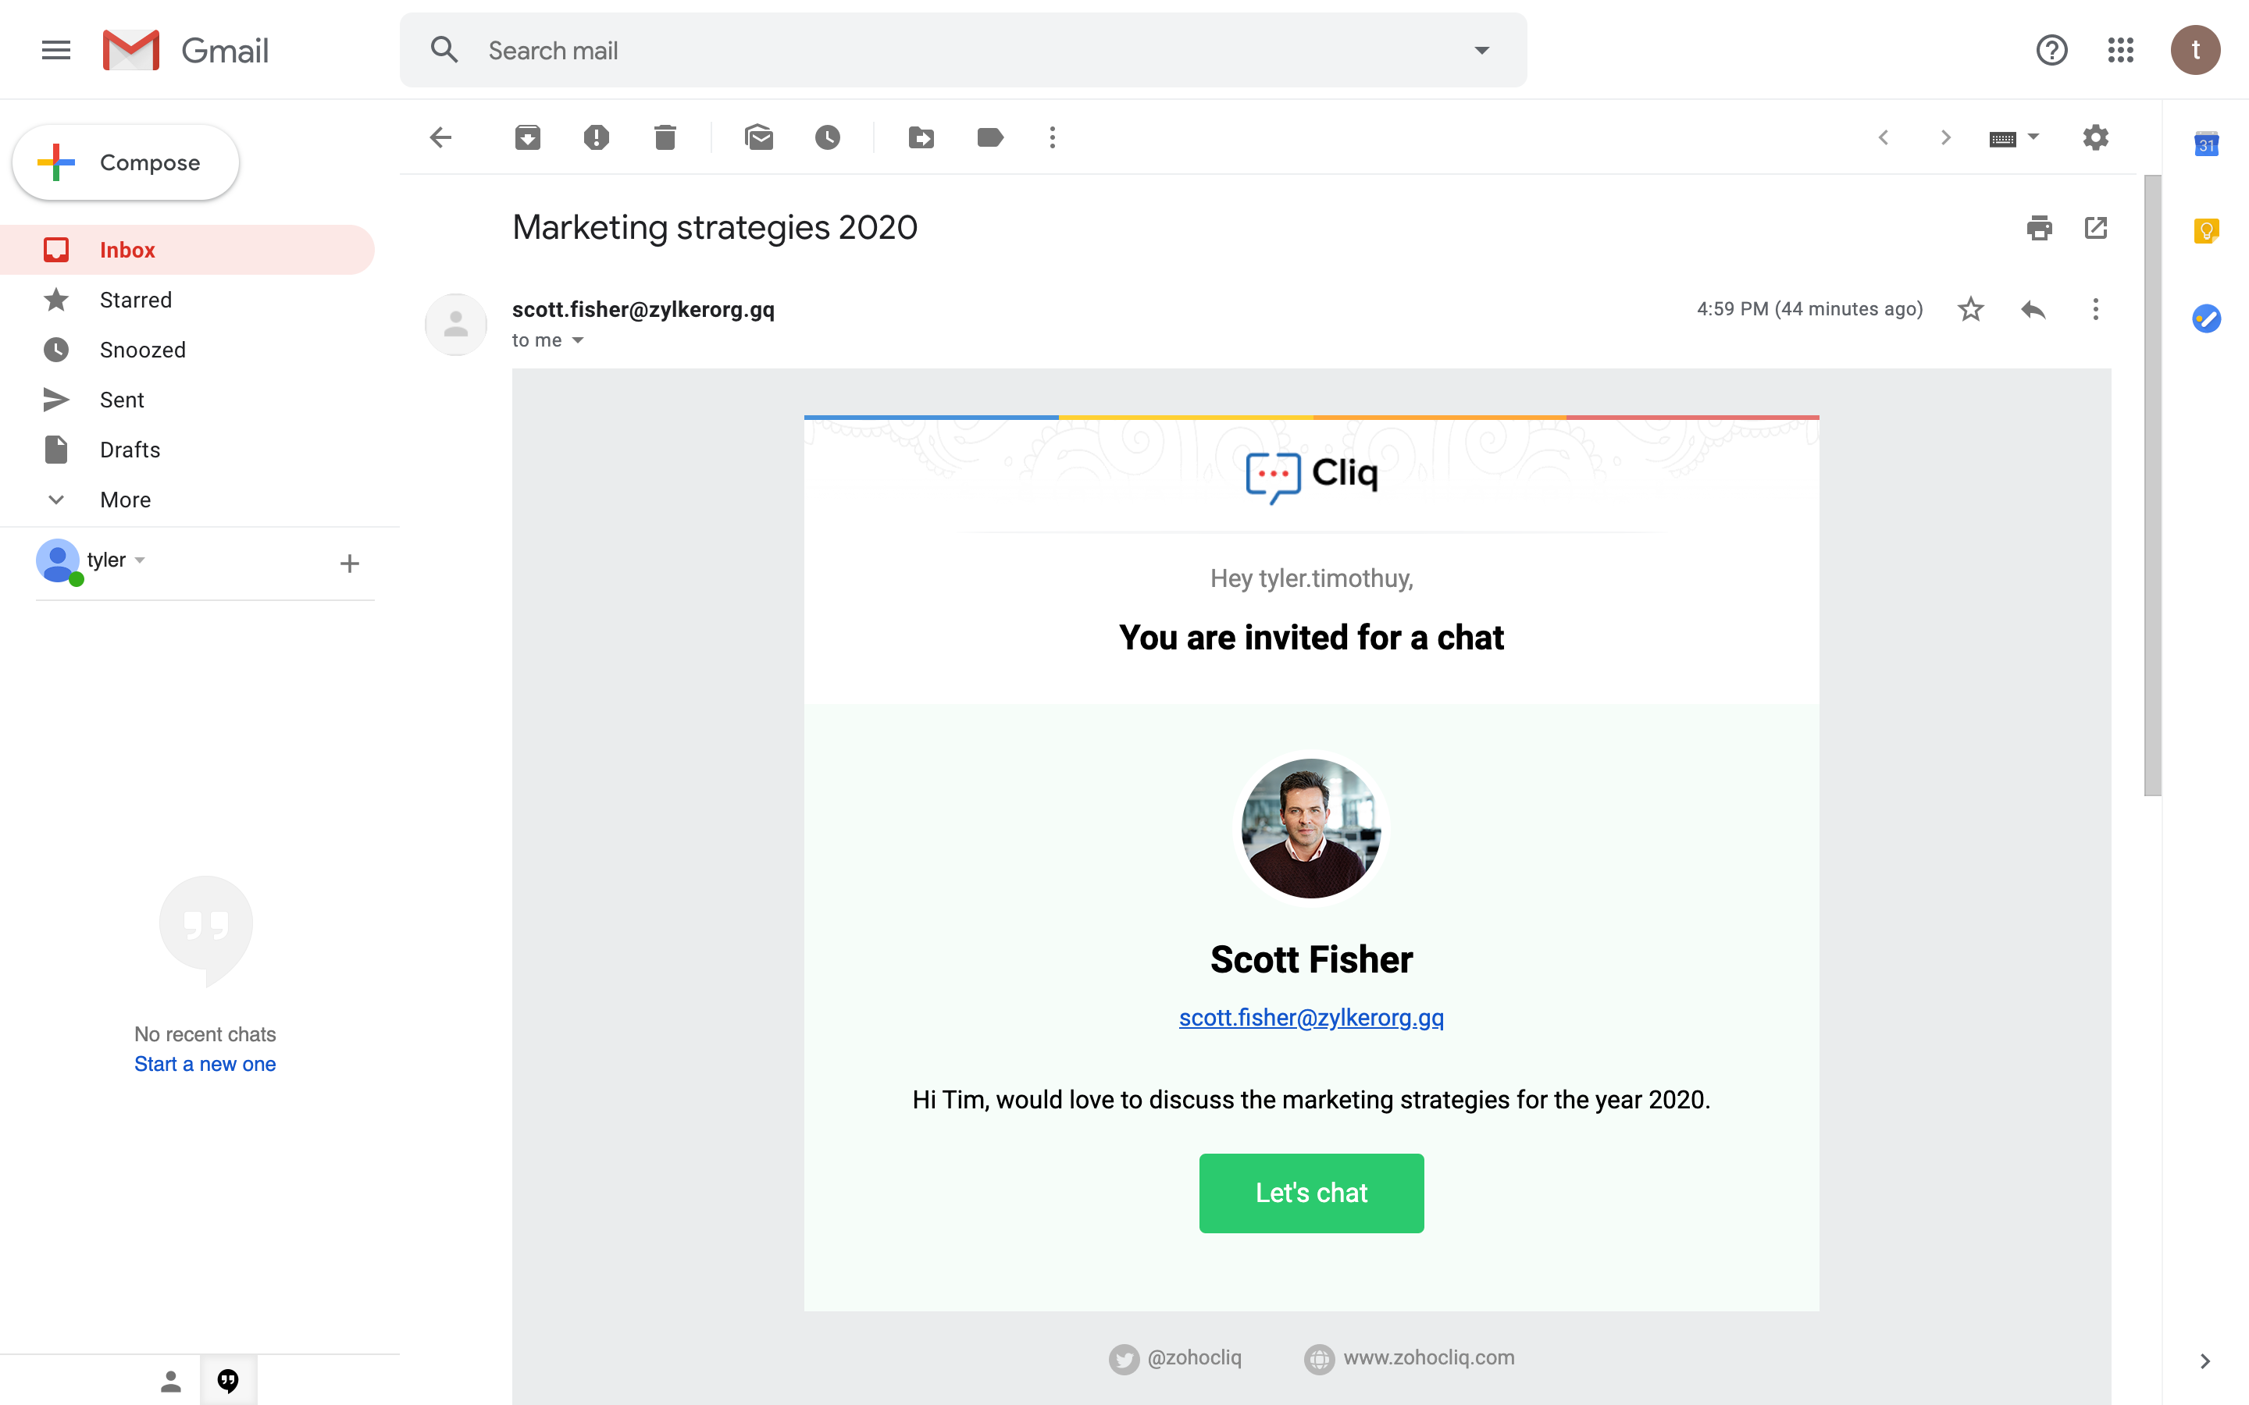This screenshot has height=1405, width=2249.
Task: Click the vertical scrollbar of the message pane
Action: click(x=2152, y=485)
